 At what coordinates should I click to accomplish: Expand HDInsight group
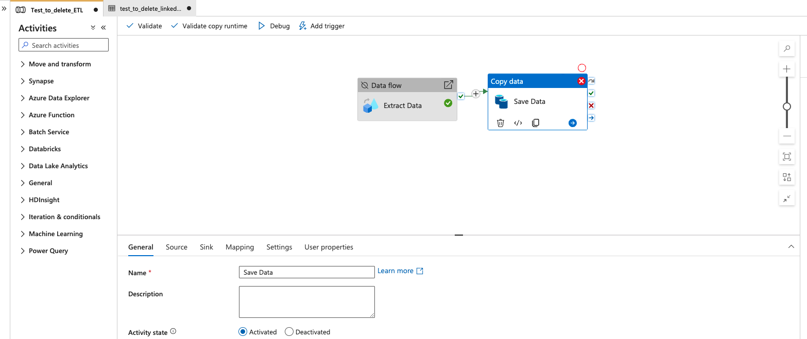[x=23, y=200]
